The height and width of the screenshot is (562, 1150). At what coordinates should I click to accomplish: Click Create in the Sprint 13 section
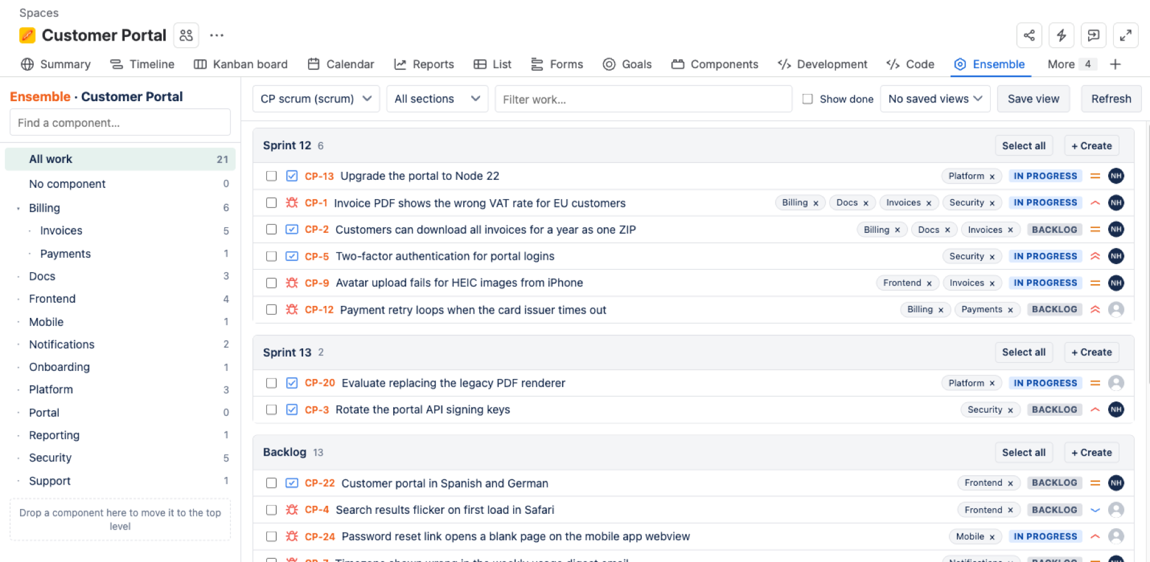pyautogui.click(x=1092, y=352)
